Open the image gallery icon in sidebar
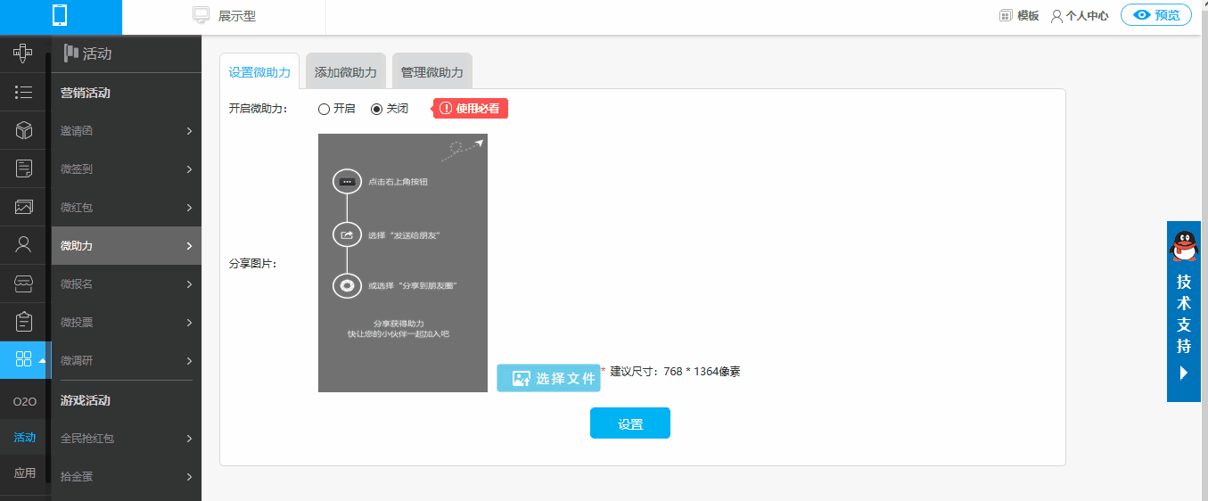Viewport: 1208px width, 501px height. pyautogui.click(x=24, y=207)
